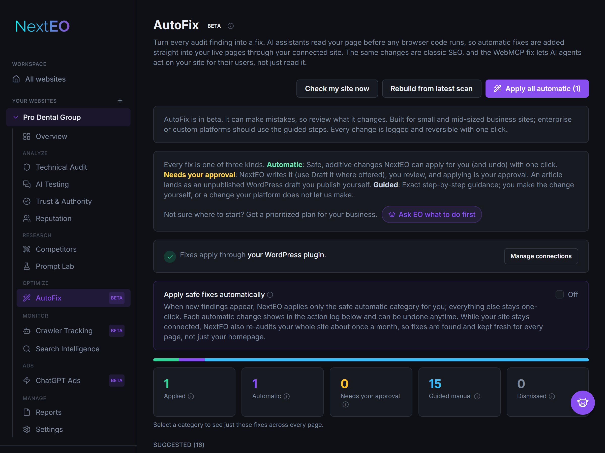Select Search Intelligence in sidebar

click(x=73, y=349)
